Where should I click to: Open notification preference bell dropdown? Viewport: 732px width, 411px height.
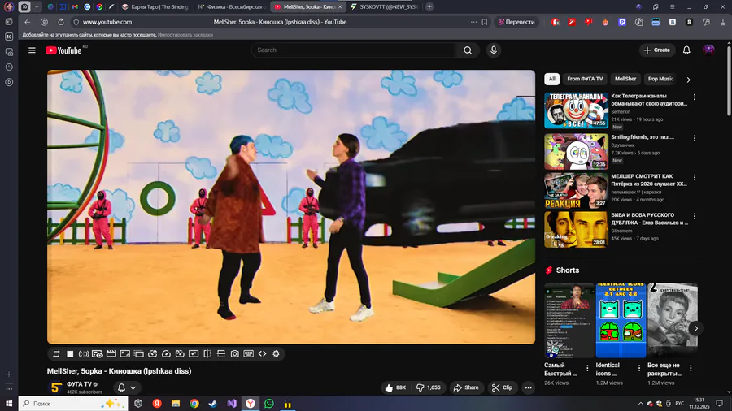(x=127, y=387)
